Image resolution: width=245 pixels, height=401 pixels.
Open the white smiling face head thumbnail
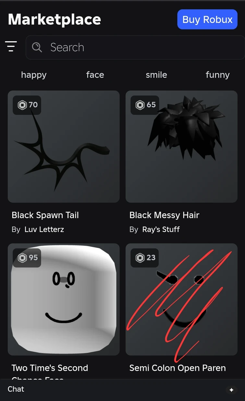[x=64, y=299]
